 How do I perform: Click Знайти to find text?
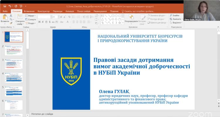click(x=175, y=15)
